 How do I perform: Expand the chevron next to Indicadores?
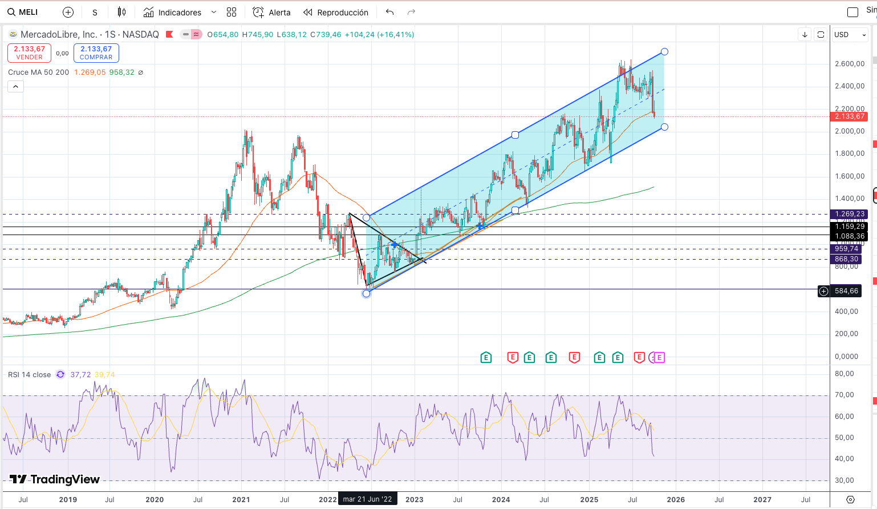214,12
